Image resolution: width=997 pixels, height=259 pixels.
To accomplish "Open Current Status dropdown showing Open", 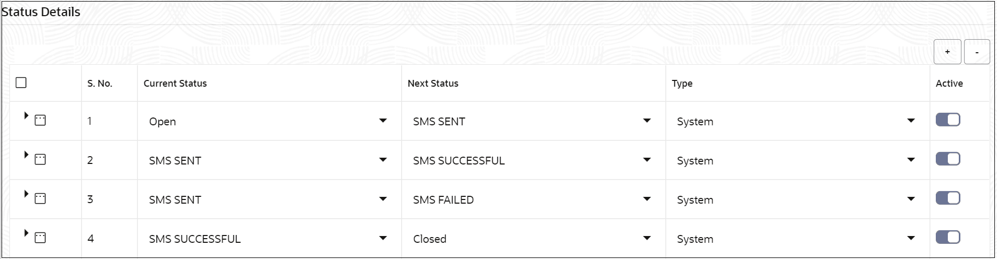I will click(x=382, y=121).
